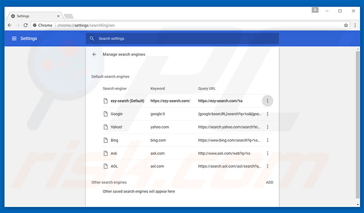Open more actions for Yahoo!

coord(267,127)
